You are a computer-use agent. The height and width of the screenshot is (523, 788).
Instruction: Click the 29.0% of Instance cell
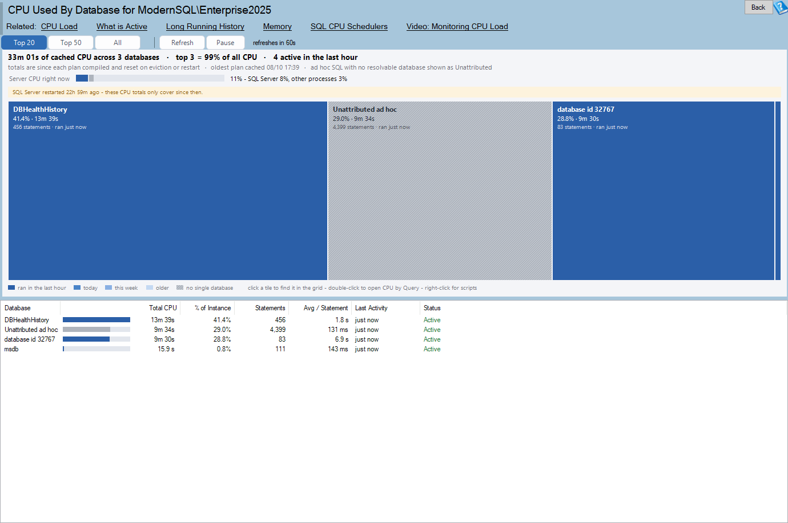click(222, 330)
